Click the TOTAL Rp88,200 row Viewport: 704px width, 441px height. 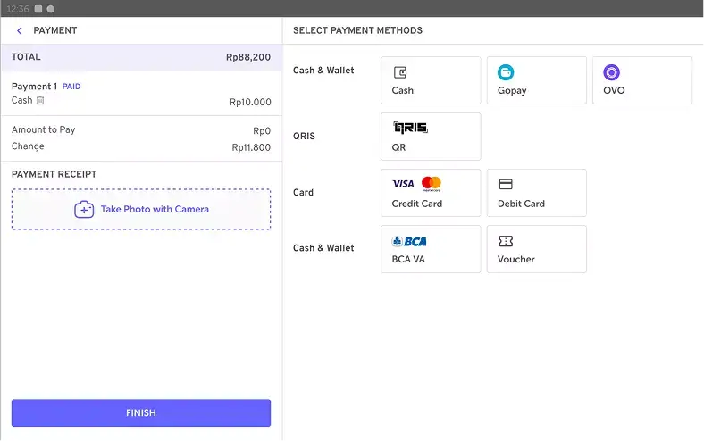tap(141, 57)
